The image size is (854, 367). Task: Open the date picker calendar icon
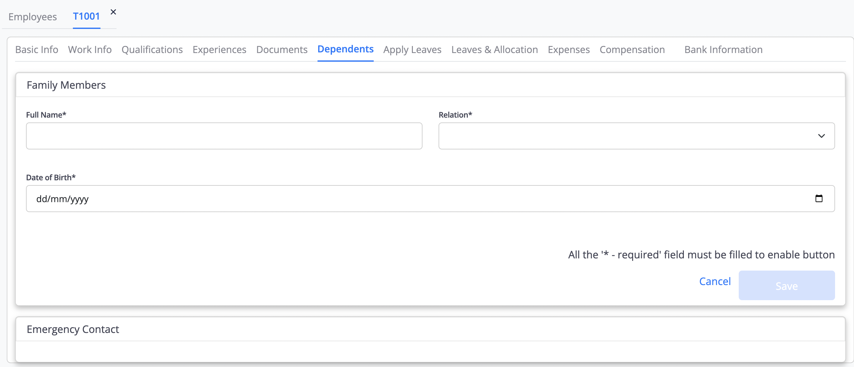coord(819,198)
